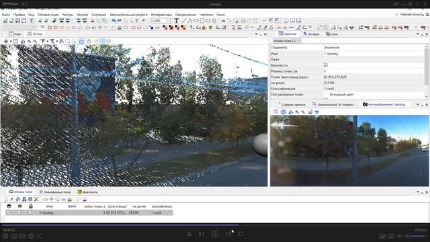
Task: Click the red X remove cloud icon in clouds panel
Action: coord(12,199)
